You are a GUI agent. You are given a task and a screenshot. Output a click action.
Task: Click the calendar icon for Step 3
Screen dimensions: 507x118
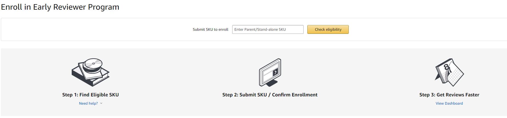449,73
